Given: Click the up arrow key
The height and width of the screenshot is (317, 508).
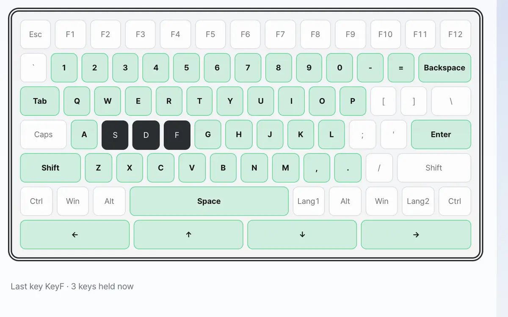Looking at the screenshot, I should coord(188,235).
